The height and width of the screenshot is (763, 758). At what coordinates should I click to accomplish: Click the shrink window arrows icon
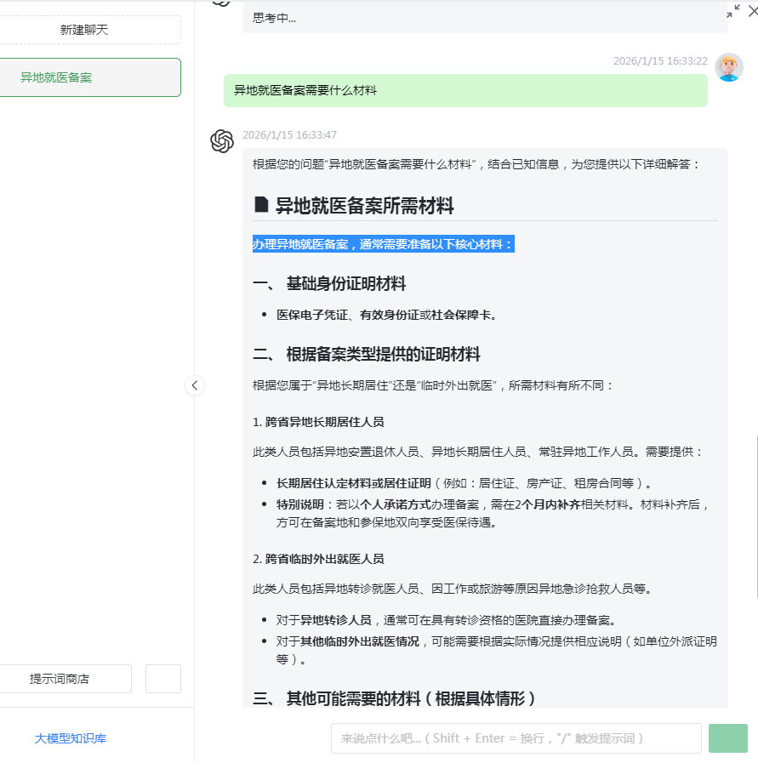[x=732, y=11]
